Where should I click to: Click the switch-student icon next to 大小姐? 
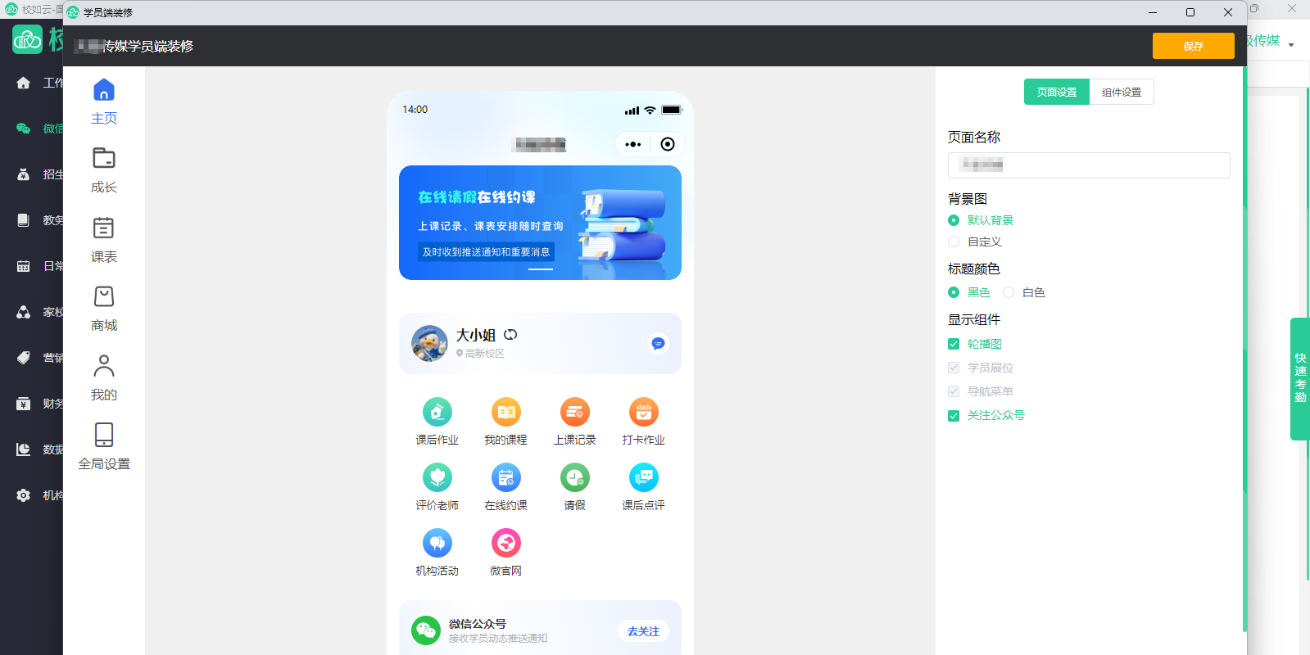click(x=510, y=335)
